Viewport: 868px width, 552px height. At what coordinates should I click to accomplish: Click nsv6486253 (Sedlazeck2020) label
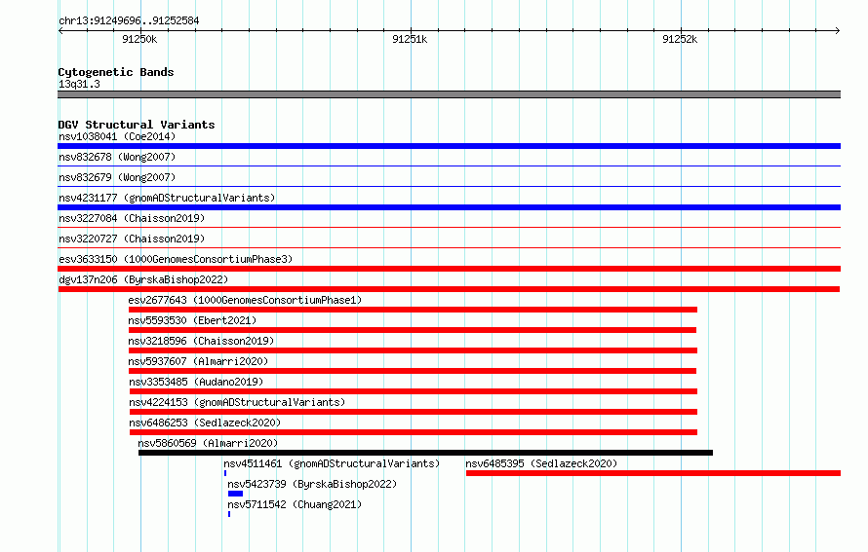click(205, 423)
